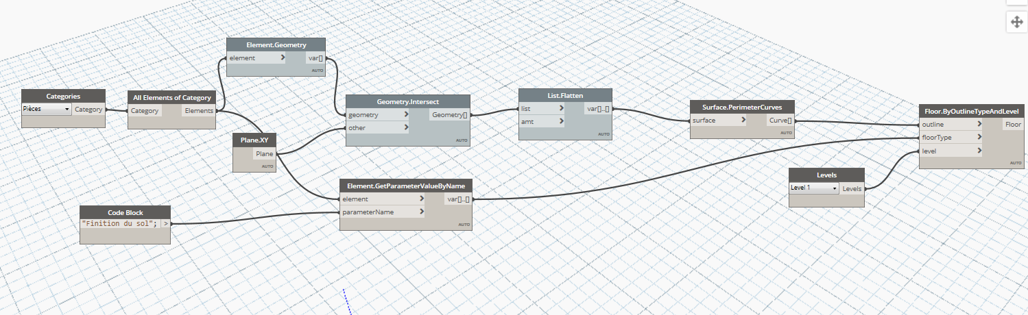The width and height of the screenshot is (1028, 315).
Task: Select the Element.GetParameterValueByName node header
Action: (x=406, y=186)
